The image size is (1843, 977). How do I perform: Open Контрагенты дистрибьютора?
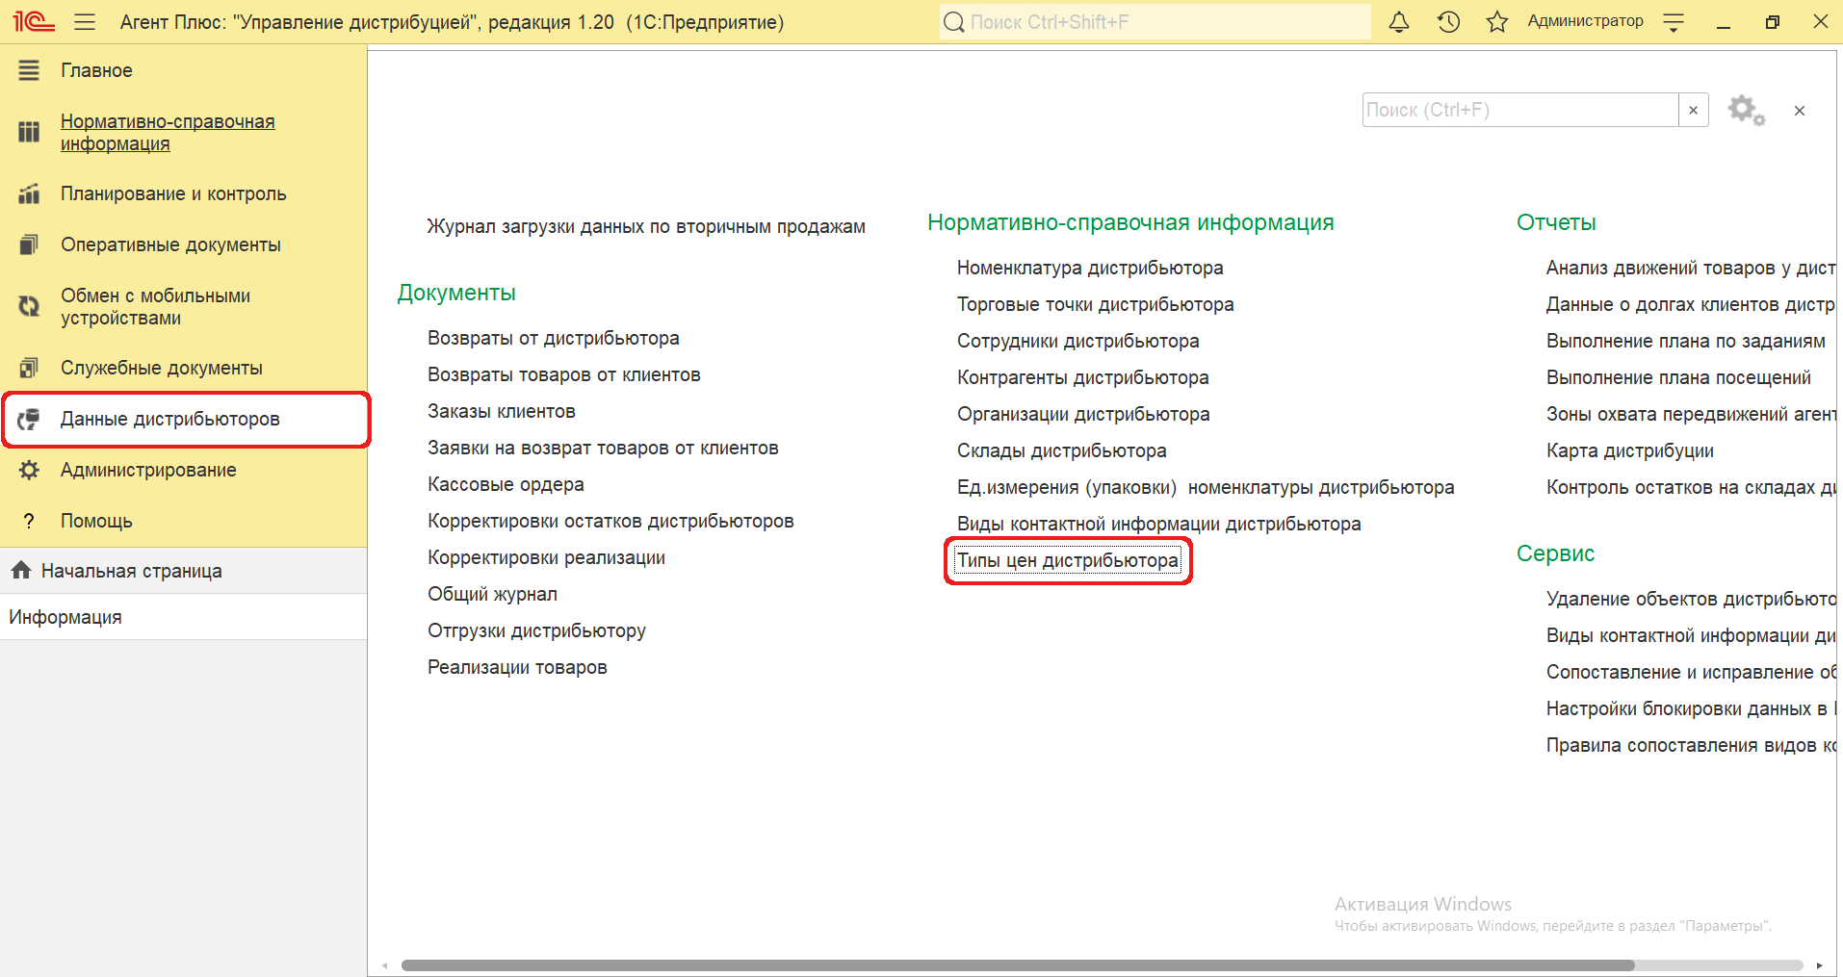coord(1083,377)
